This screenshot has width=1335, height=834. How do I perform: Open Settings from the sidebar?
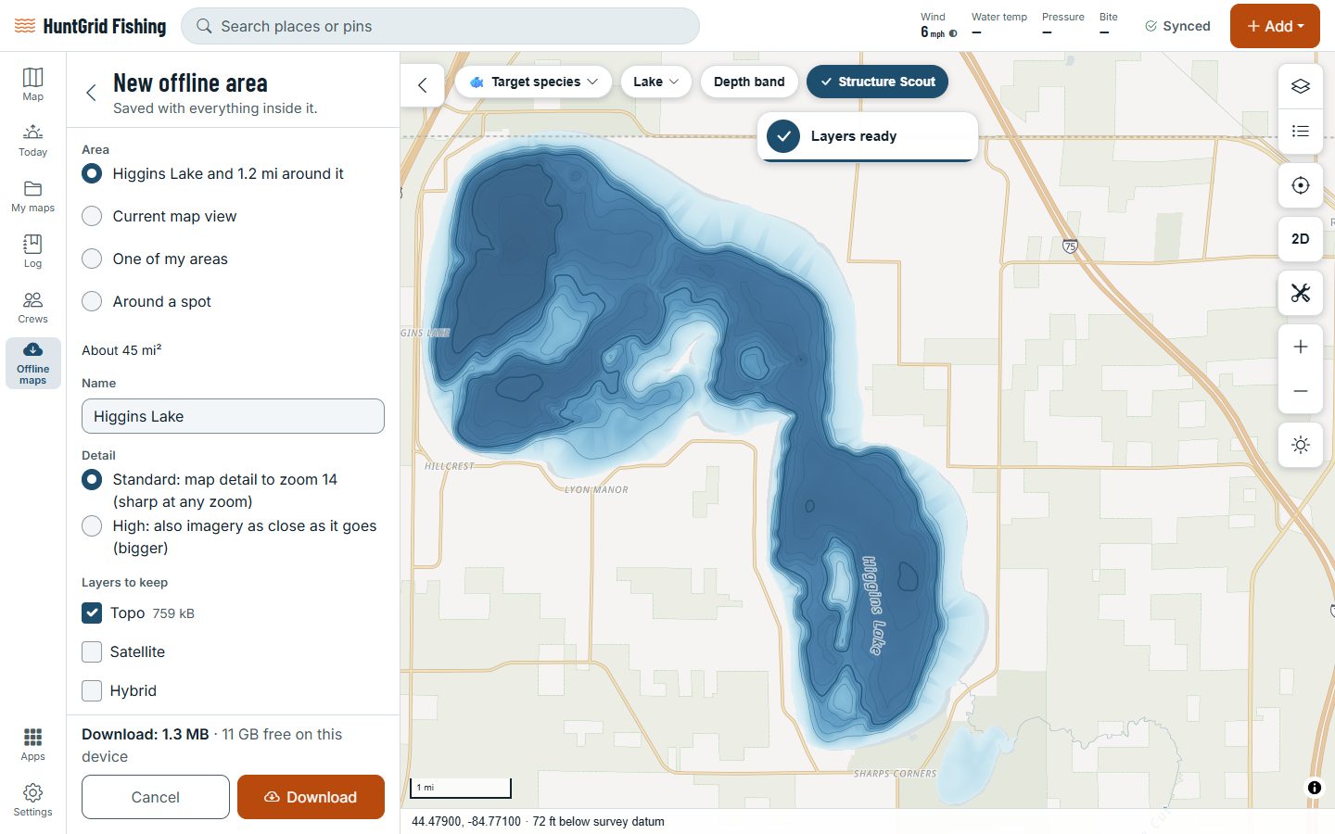tap(32, 800)
